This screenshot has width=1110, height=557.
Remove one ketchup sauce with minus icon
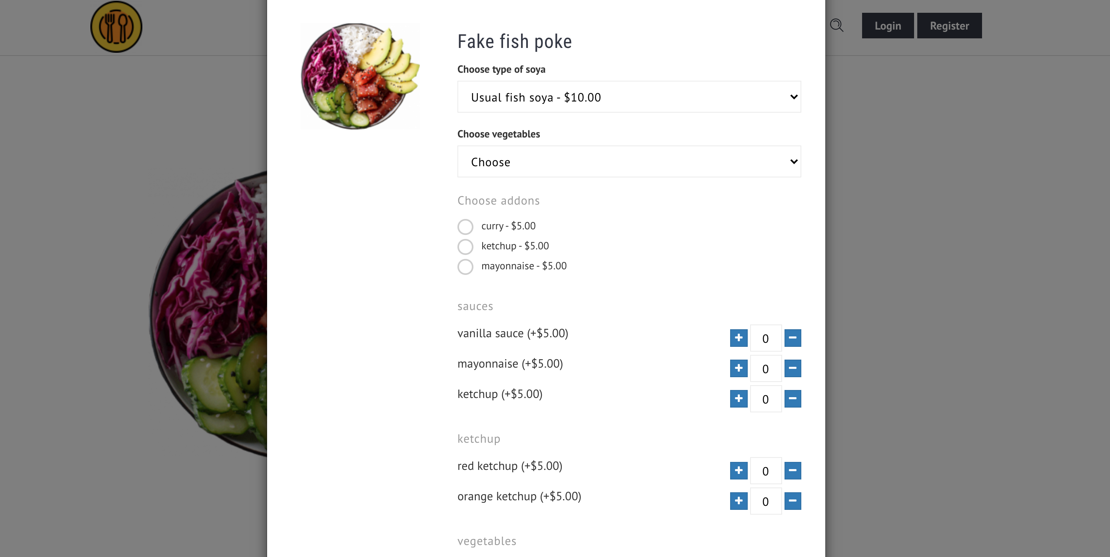click(x=793, y=399)
